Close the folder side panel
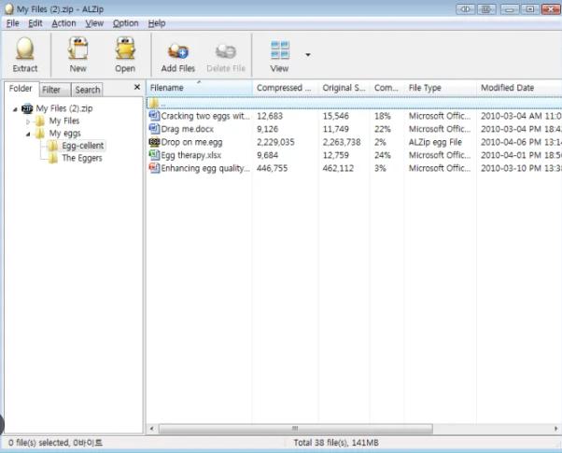The height and width of the screenshot is (453, 562). point(137,87)
